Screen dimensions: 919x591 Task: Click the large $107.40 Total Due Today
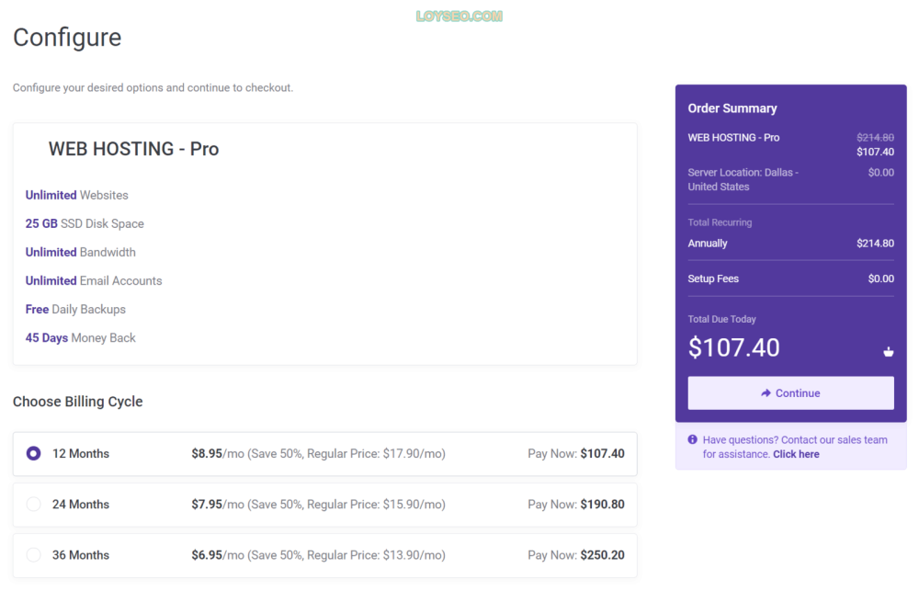(733, 347)
